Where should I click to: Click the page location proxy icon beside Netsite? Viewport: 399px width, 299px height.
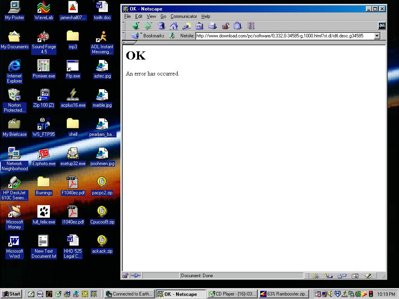click(x=172, y=36)
